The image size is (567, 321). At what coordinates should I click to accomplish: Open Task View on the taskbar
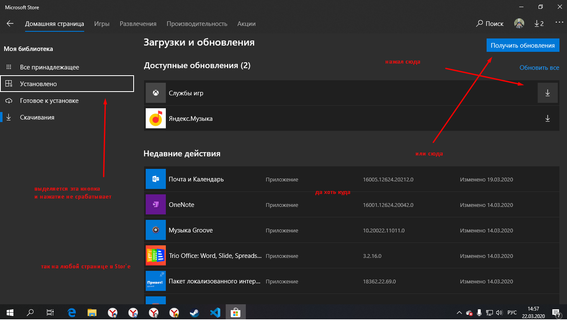50,312
